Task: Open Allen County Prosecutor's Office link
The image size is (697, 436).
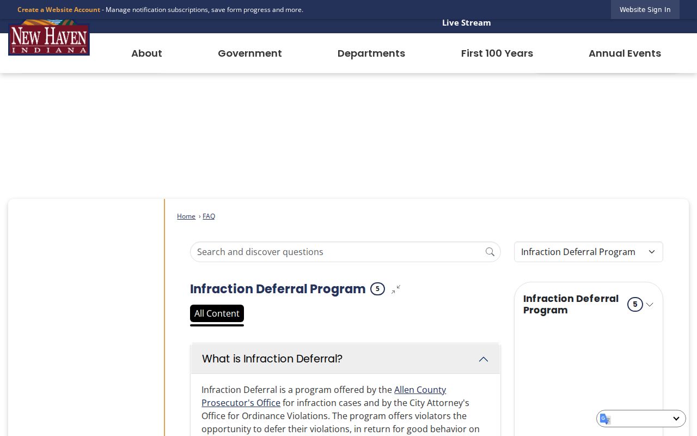Action: (x=324, y=396)
